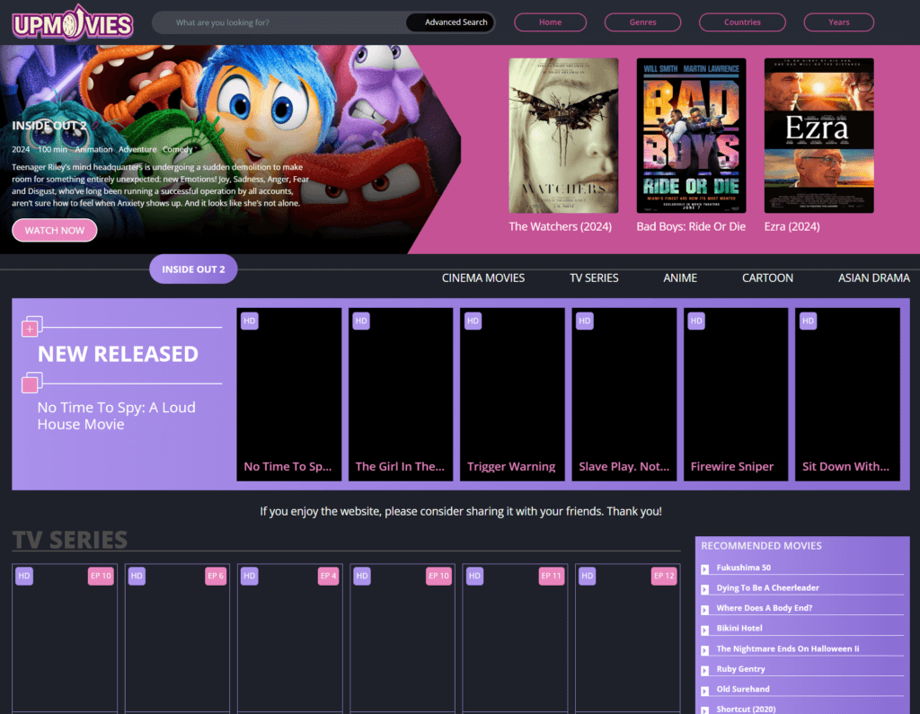920x714 pixels.
Task: Switch to the Cinema Movies tab
Action: [x=483, y=278]
